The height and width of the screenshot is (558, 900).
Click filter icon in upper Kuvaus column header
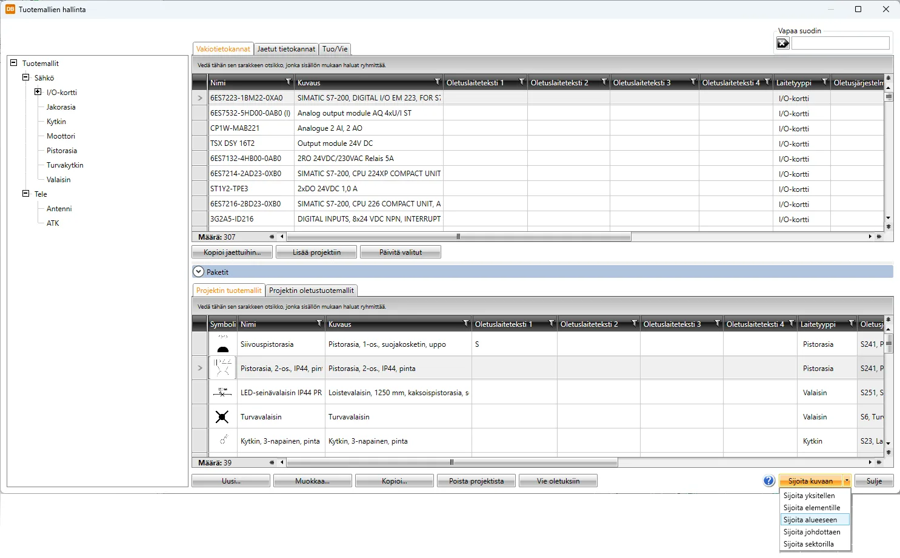pos(438,82)
